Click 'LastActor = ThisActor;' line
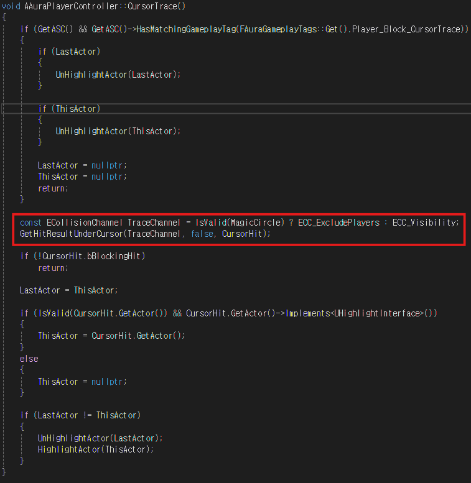 coord(68,290)
